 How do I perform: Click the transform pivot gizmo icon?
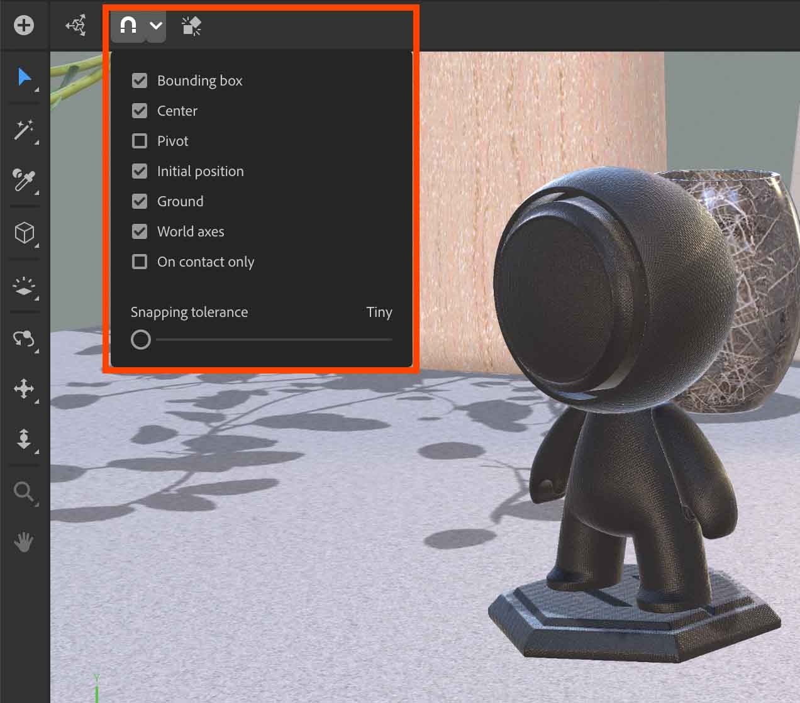click(x=76, y=26)
